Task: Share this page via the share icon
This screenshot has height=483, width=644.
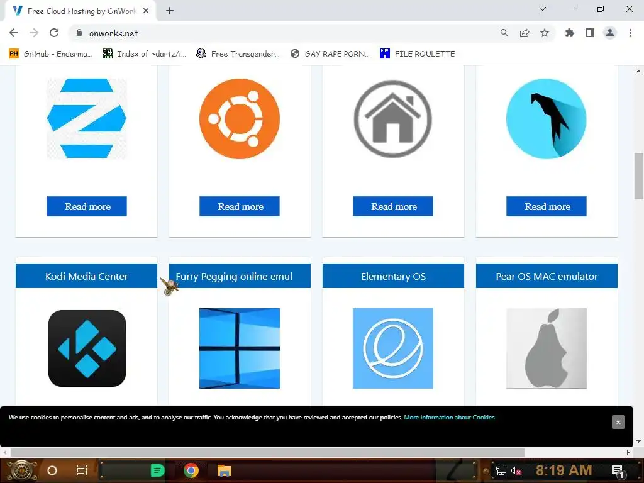Action: 525,33
